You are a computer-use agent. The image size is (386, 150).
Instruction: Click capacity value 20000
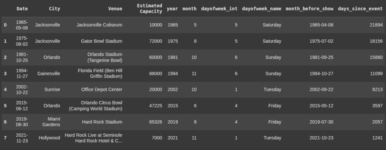[156, 90]
